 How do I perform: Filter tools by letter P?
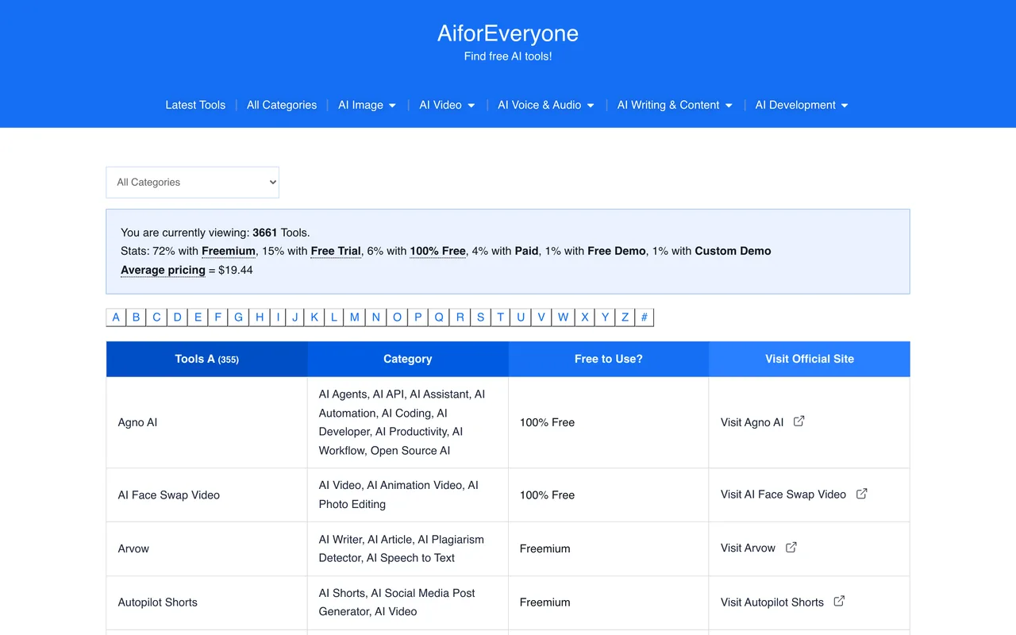pos(418,317)
